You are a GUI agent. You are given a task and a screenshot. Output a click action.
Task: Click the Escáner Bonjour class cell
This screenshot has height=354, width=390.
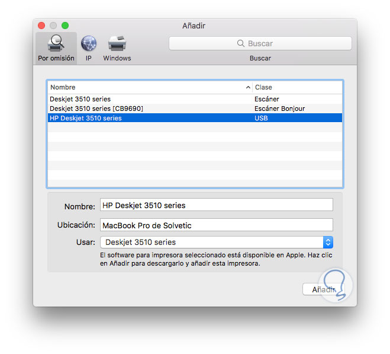tap(279, 109)
